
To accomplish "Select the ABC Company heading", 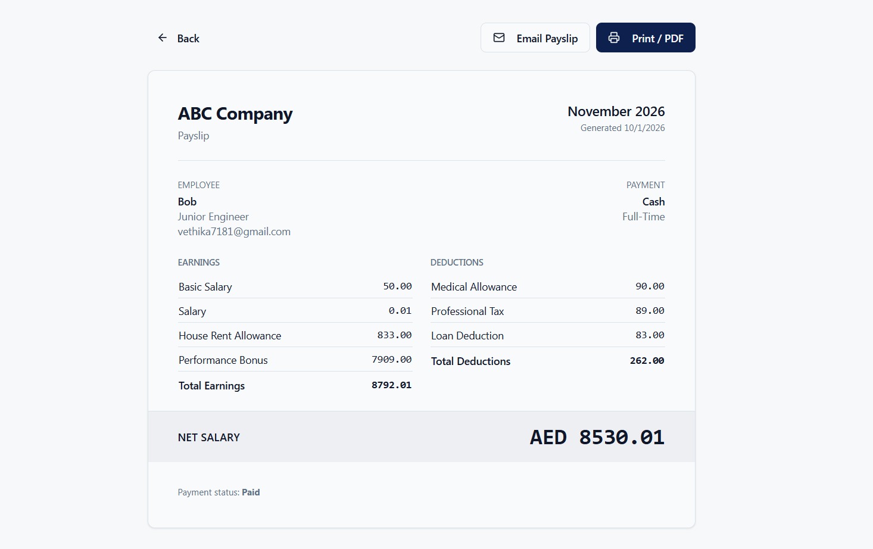I will coord(235,114).
